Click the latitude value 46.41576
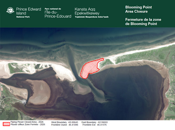This screenshot has width=175, height=130. [102, 125]
